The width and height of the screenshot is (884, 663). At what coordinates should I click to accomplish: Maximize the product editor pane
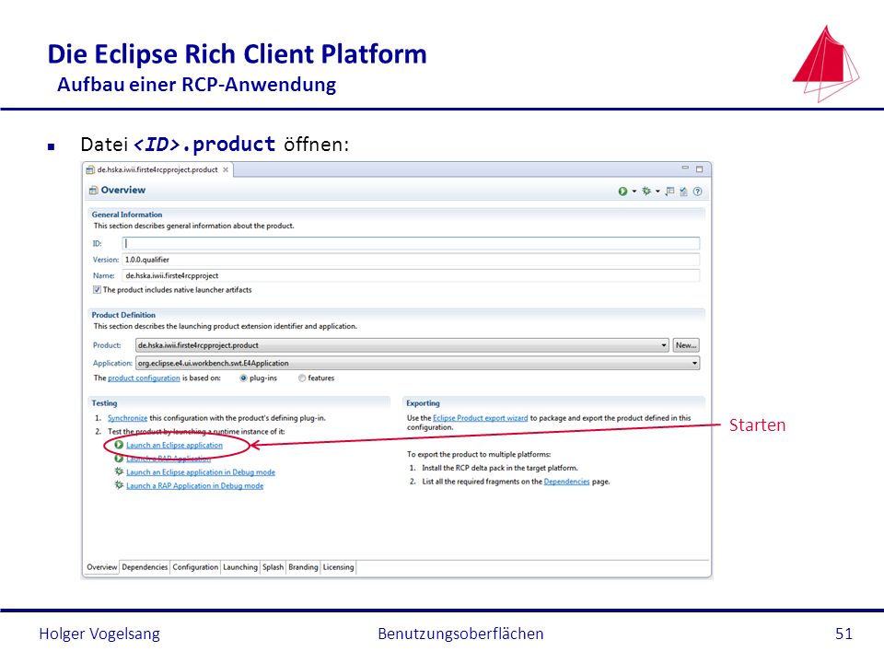699,169
